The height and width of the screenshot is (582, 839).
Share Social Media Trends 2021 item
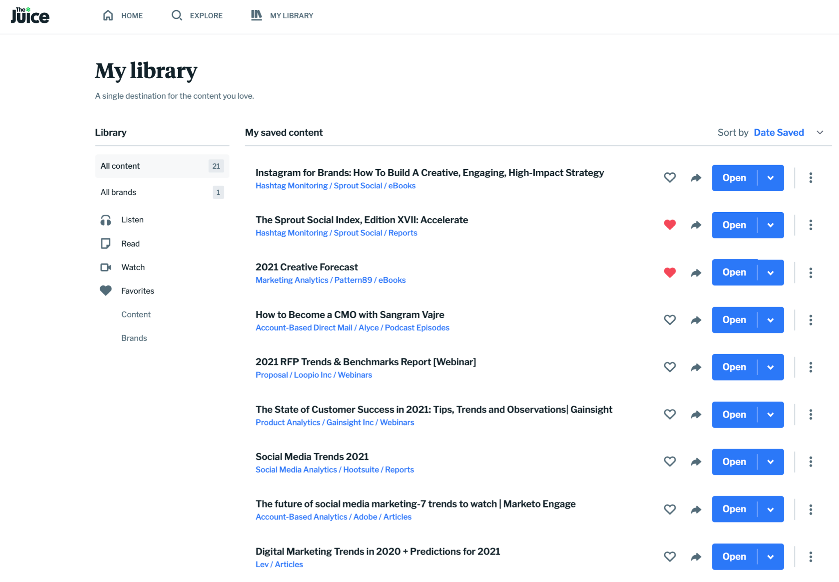coord(696,462)
